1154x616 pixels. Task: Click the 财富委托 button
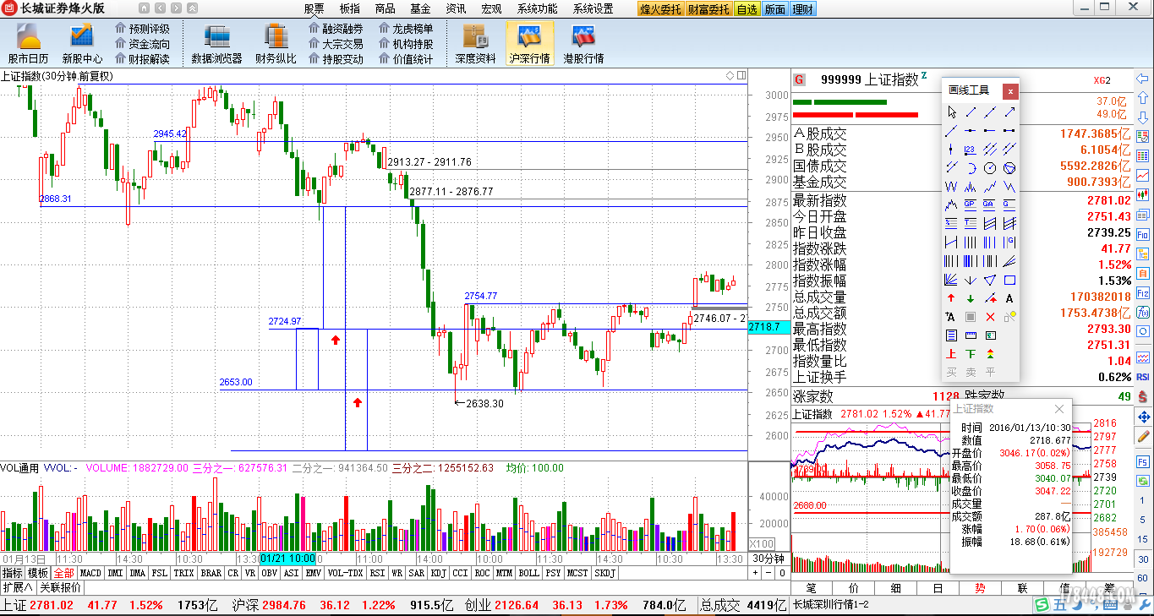[708, 9]
